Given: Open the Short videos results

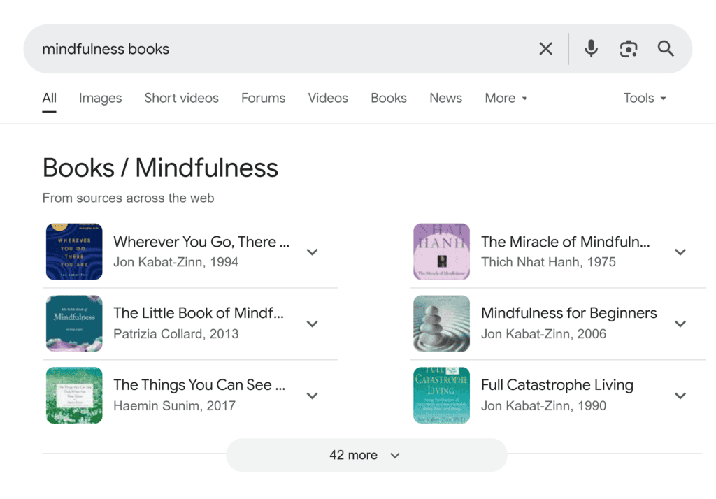Looking at the screenshot, I should [181, 98].
